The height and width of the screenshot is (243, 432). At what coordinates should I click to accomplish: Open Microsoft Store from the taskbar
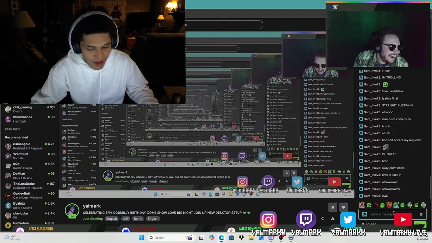(x=231, y=238)
